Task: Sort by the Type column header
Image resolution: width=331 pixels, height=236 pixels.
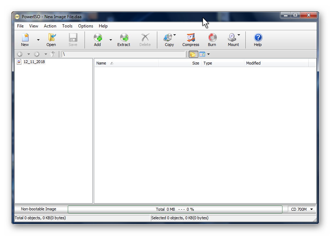Action: (223, 63)
